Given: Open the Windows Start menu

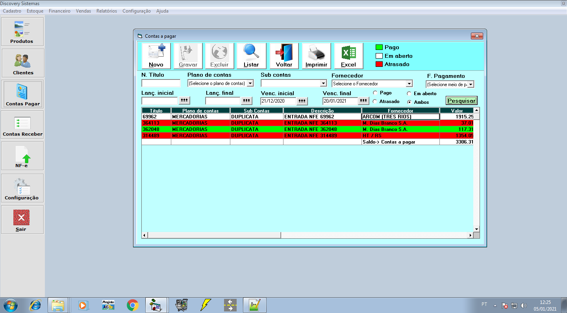Looking at the screenshot, I should click(x=10, y=305).
